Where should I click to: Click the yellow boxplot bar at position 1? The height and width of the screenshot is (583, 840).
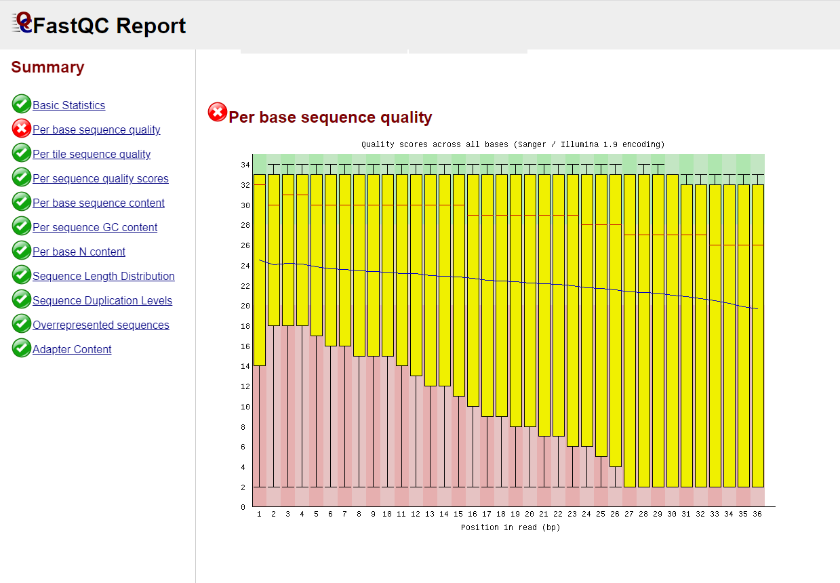pos(259,270)
